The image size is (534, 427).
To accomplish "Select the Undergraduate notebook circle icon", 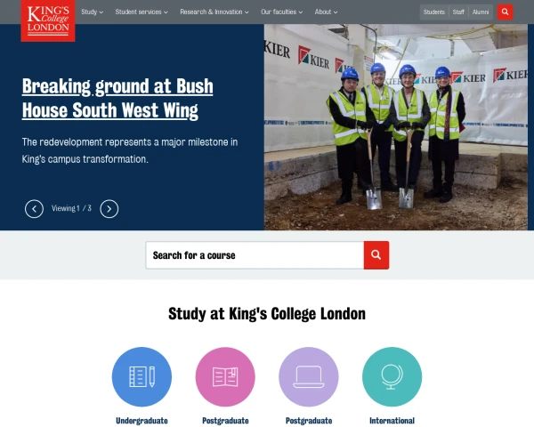I will point(142,376).
